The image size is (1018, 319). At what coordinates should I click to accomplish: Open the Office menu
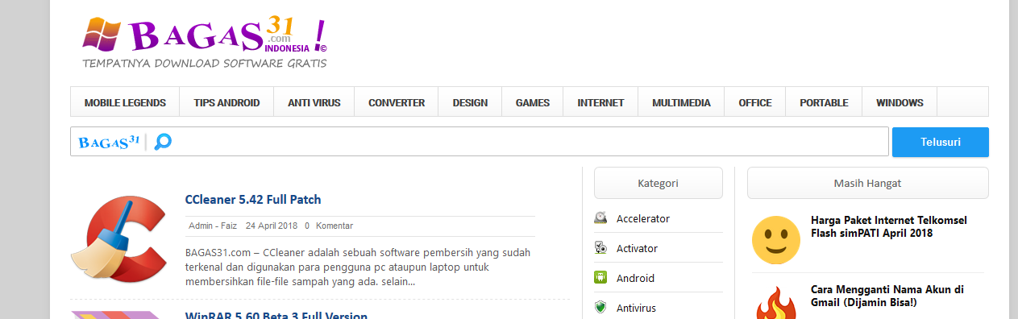coord(755,102)
